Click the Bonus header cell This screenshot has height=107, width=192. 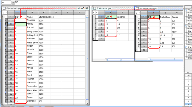point(177,17)
